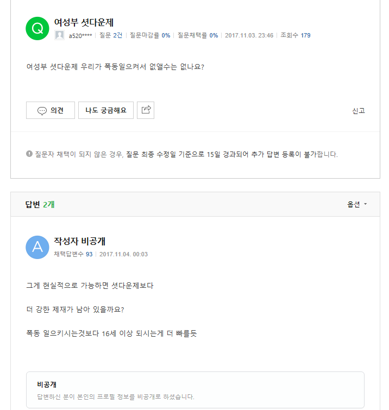Image resolution: width=389 pixels, height=410 pixels.
Task: Click the blue A answer icon
Action: [x=37, y=247]
